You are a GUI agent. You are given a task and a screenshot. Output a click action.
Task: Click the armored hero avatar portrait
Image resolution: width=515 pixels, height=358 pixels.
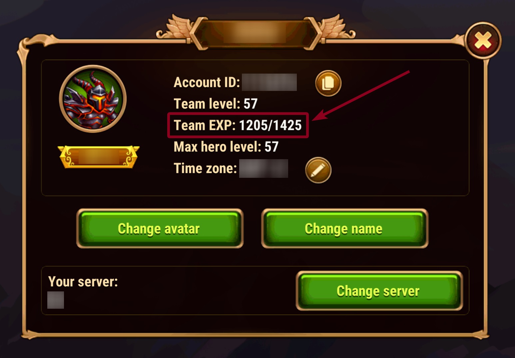click(x=93, y=99)
